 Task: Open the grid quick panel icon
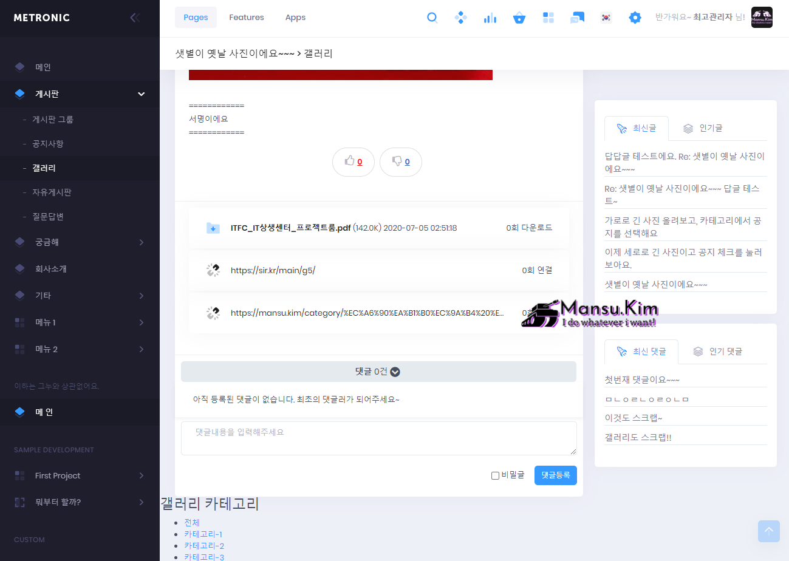click(548, 18)
